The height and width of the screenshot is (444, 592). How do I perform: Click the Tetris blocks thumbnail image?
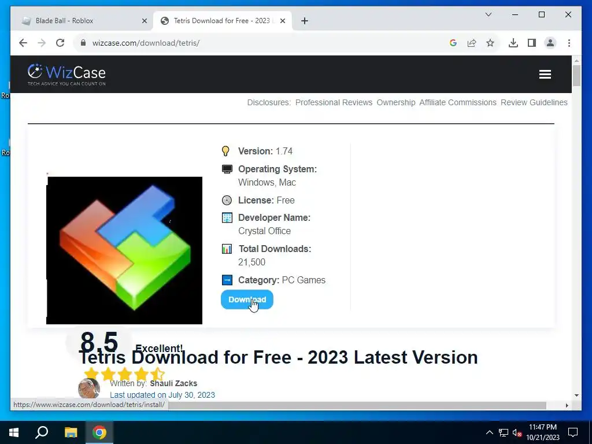click(x=124, y=250)
